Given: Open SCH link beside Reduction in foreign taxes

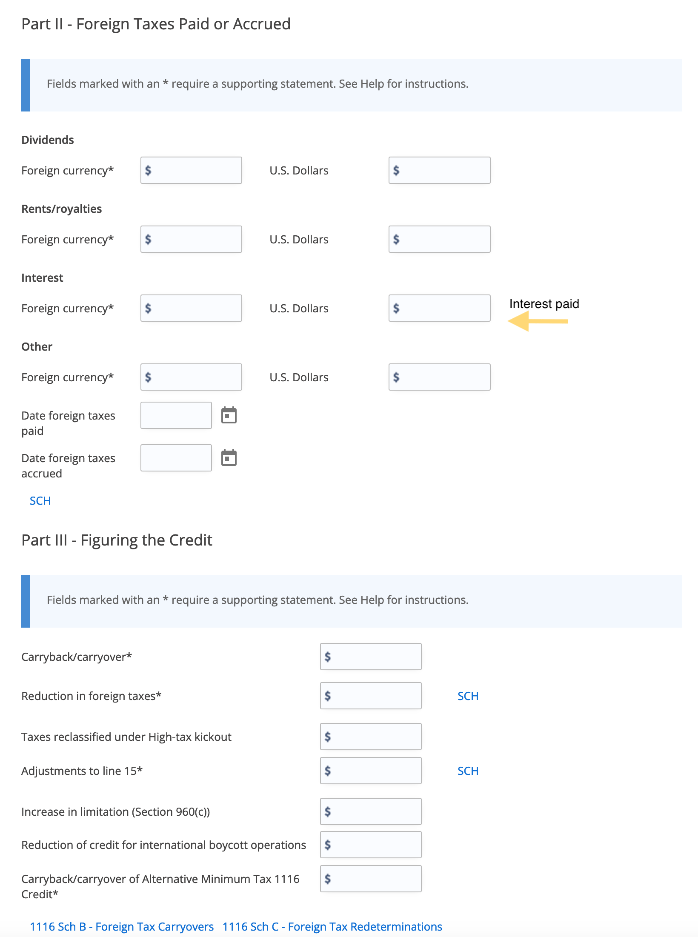Looking at the screenshot, I should pos(468,696).
